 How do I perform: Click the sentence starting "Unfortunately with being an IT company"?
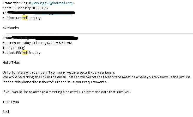tap(59, 72)
